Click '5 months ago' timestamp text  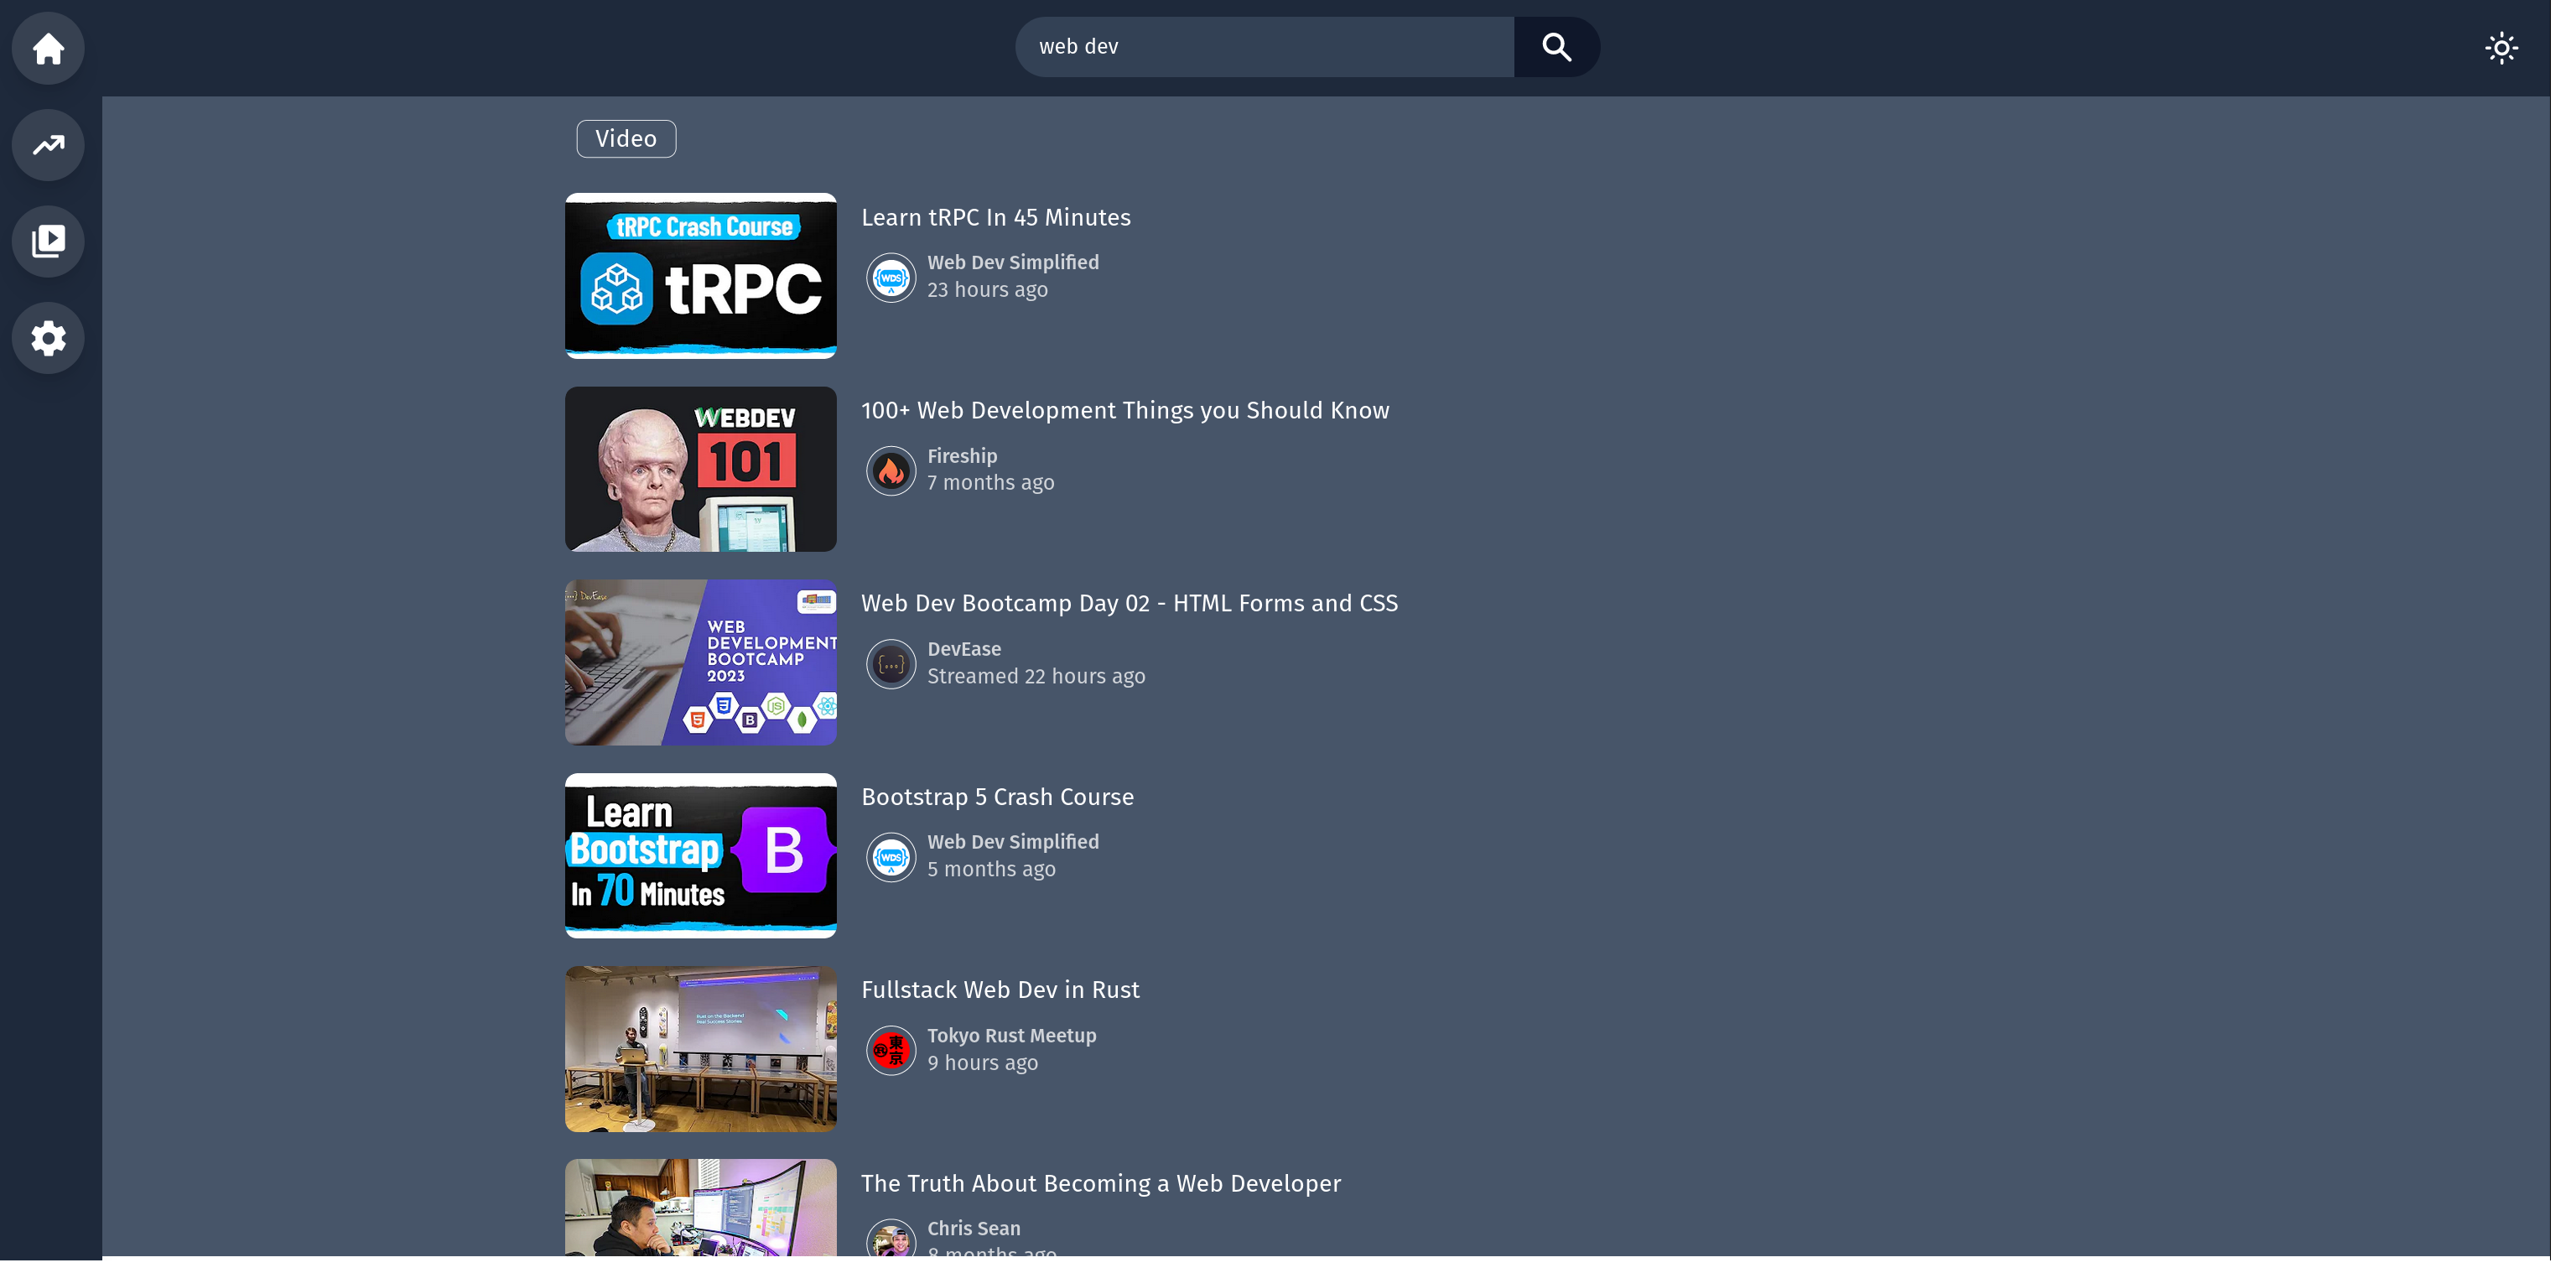(1001, 877)
